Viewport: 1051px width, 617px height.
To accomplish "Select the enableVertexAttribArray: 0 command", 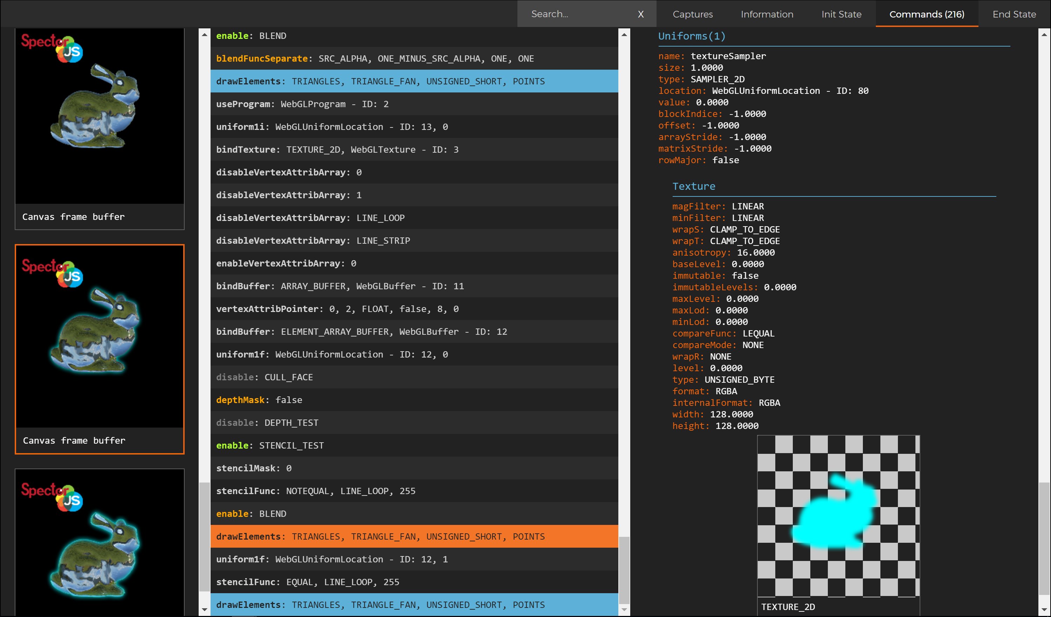I will point(414,263).
